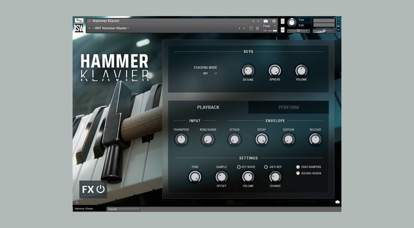Click the camera icon at bottom right
414x228 pixels.
point(337,202)
